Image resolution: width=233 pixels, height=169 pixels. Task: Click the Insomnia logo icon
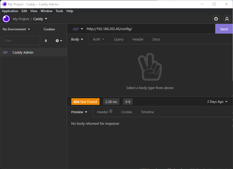pyautogui.click(x=6, y=19)
